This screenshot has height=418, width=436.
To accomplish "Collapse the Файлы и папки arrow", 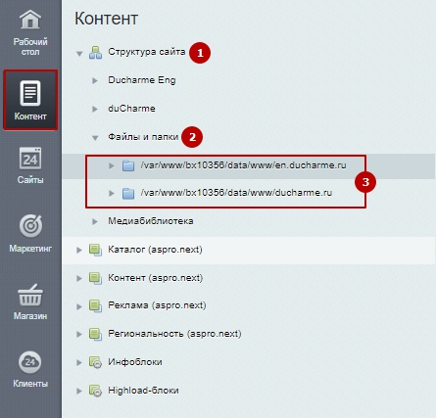I will click(x=95, y=138).
